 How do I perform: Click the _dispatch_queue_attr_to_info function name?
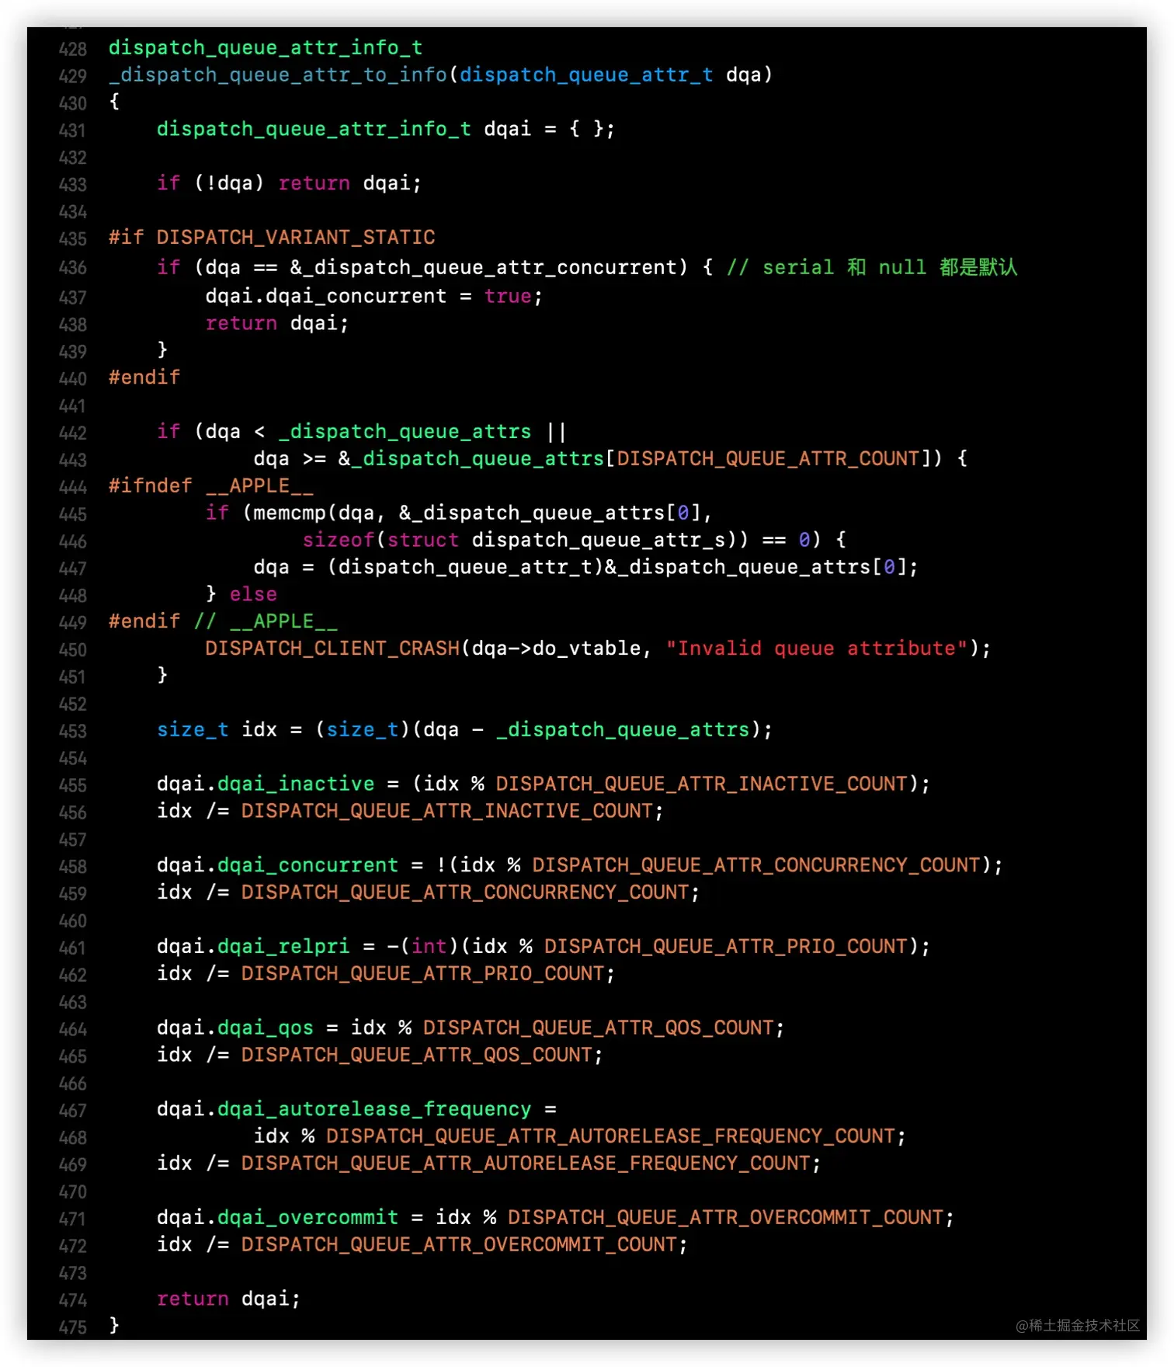tap(278, 75)
